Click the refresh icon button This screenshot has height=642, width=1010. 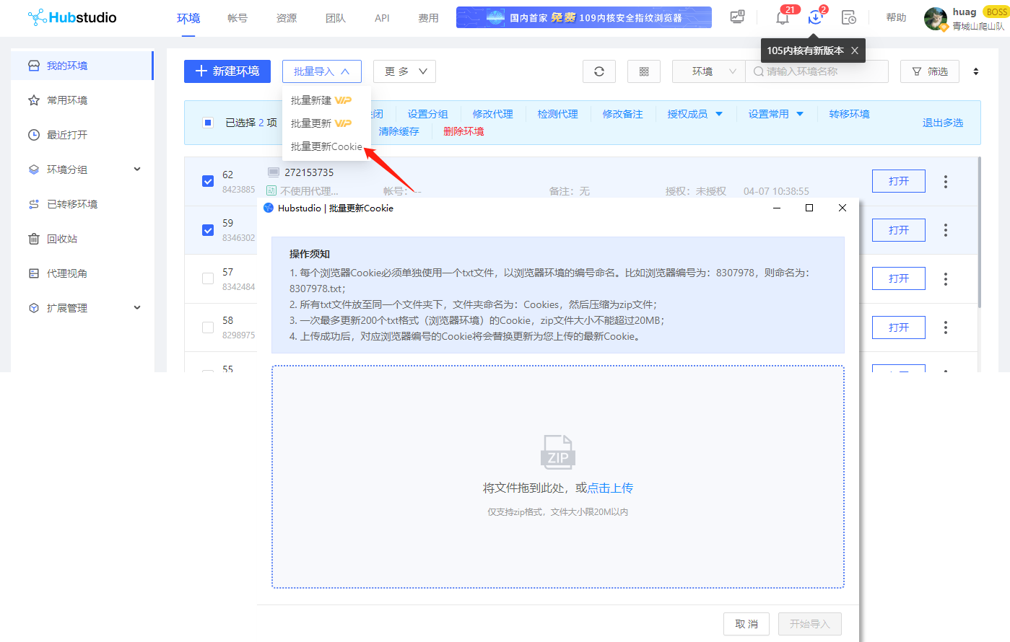tap(598, 71)
